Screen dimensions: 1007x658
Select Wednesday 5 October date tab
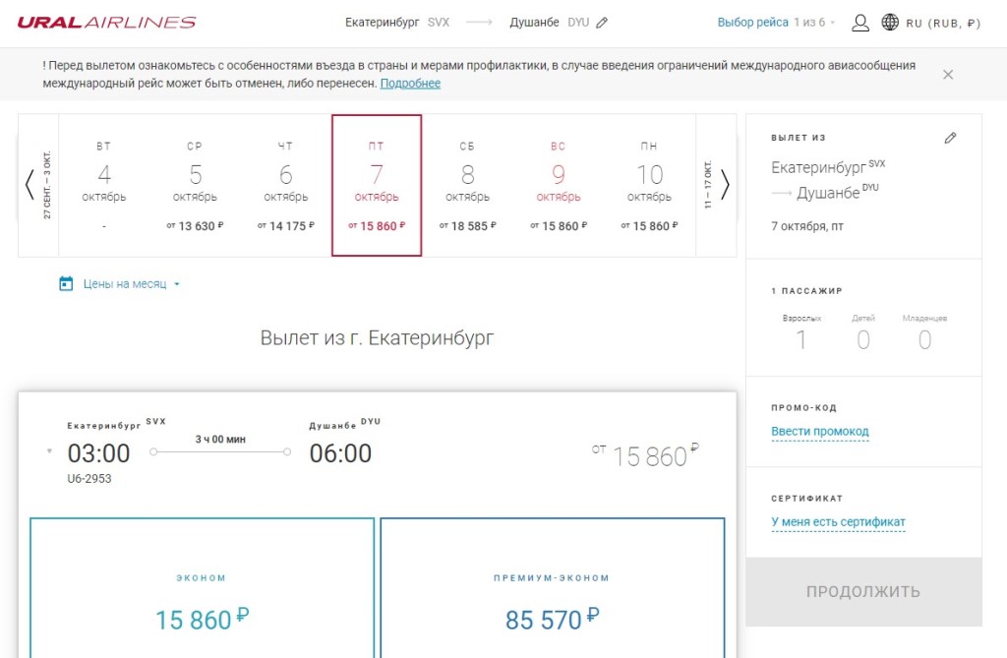tap(195, 185)
